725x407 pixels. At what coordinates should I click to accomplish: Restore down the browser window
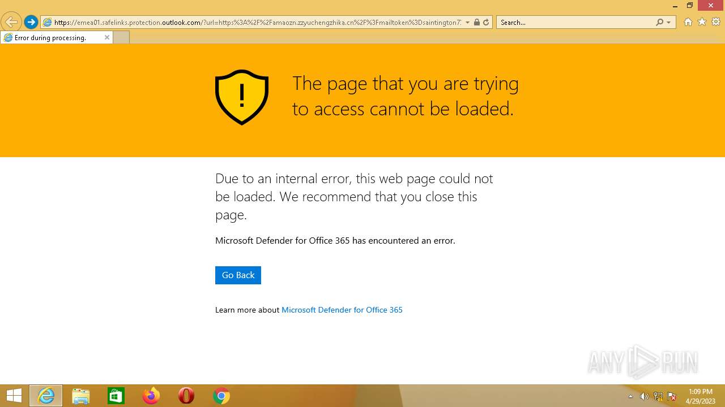coord(690,6)
